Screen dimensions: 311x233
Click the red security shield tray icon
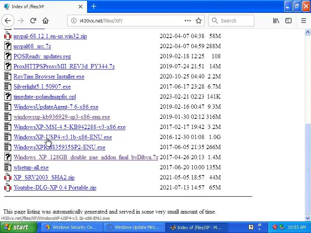(275, 227)
